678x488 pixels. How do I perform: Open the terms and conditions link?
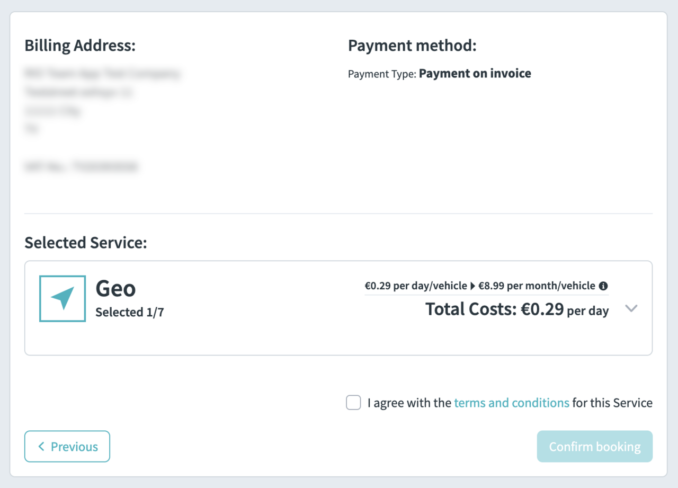pos(512,403)
